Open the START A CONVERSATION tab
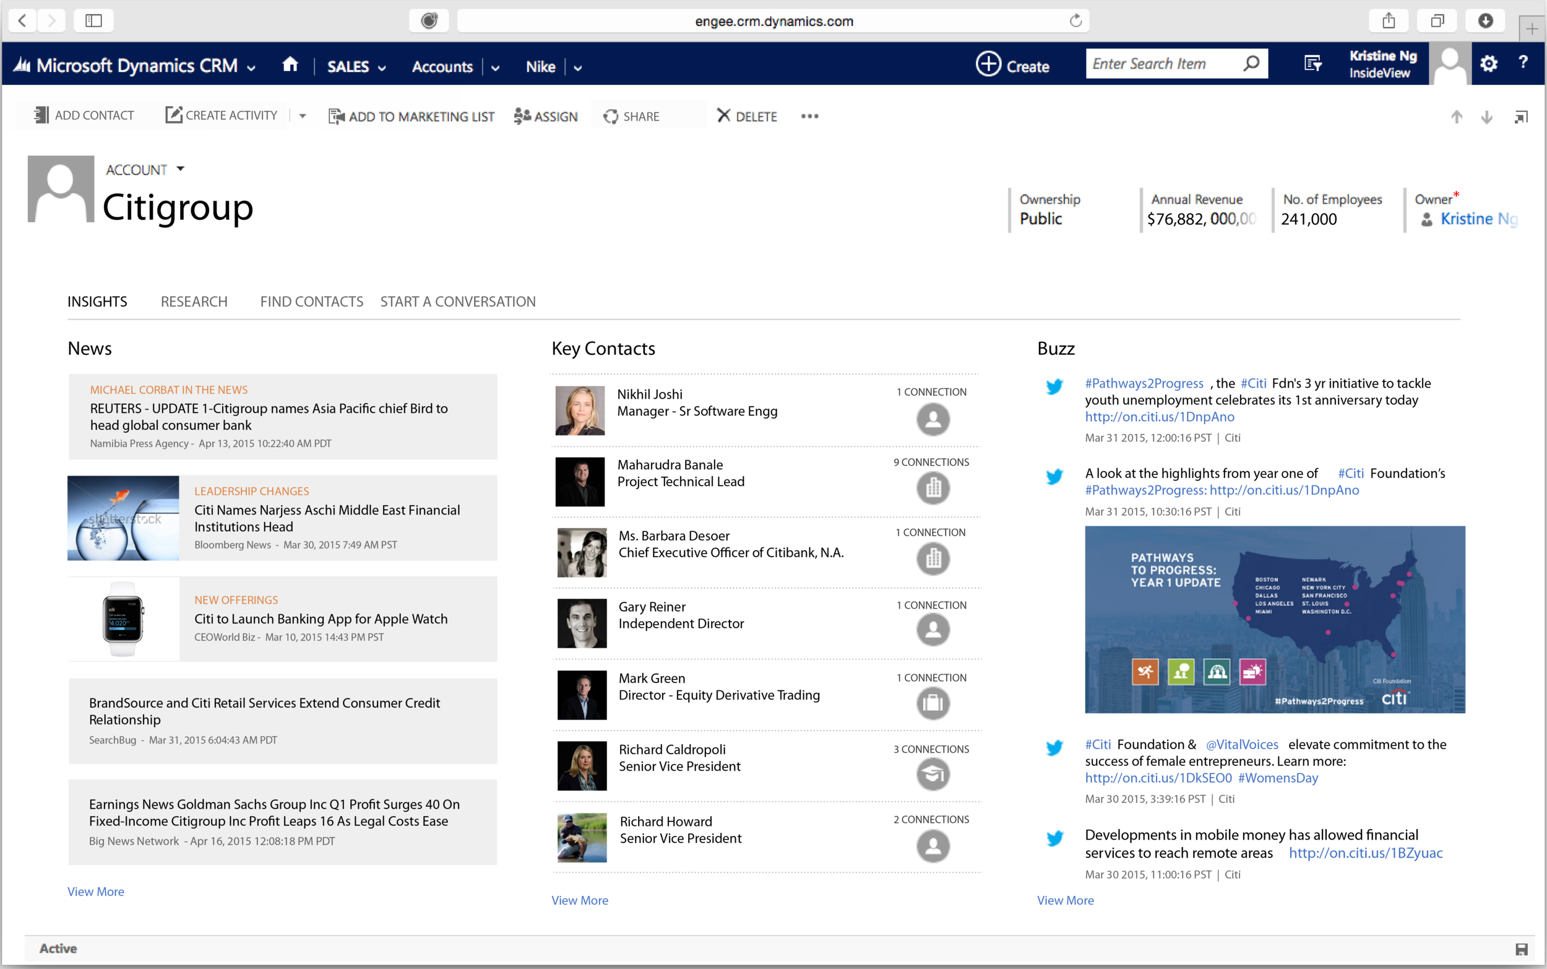This screenshot has height=969, width=1547. (458, 302)
